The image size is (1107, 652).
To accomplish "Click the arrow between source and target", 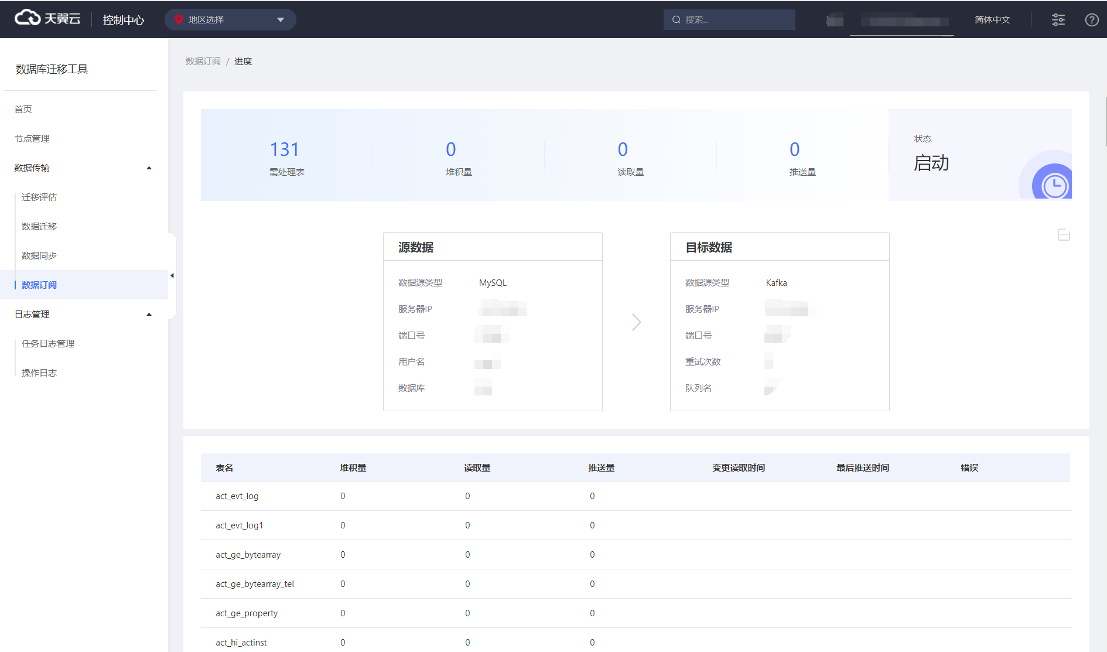I will [x=637, y=322].
